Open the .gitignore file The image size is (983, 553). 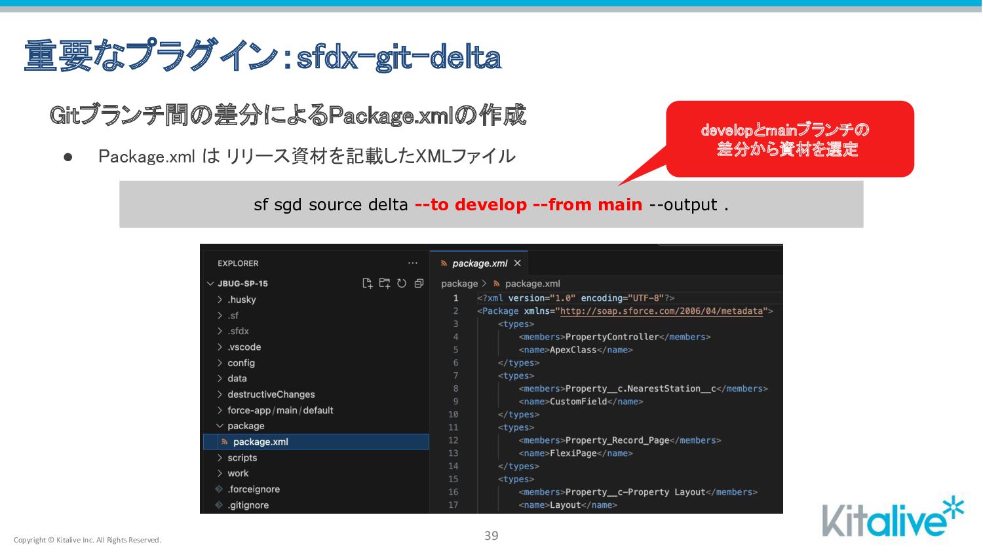(x=248, y=505)
